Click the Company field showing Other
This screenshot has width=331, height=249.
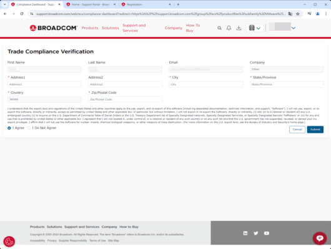click(287, 69)
